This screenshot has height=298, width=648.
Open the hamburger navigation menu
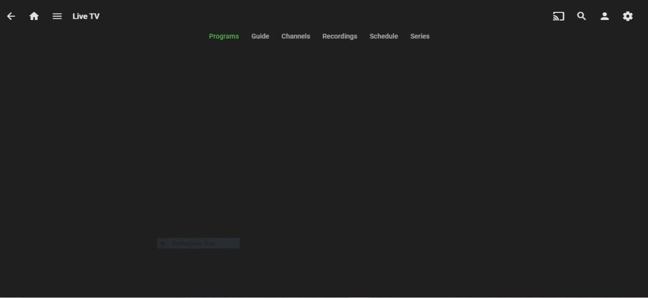click(x=57, y=16)
